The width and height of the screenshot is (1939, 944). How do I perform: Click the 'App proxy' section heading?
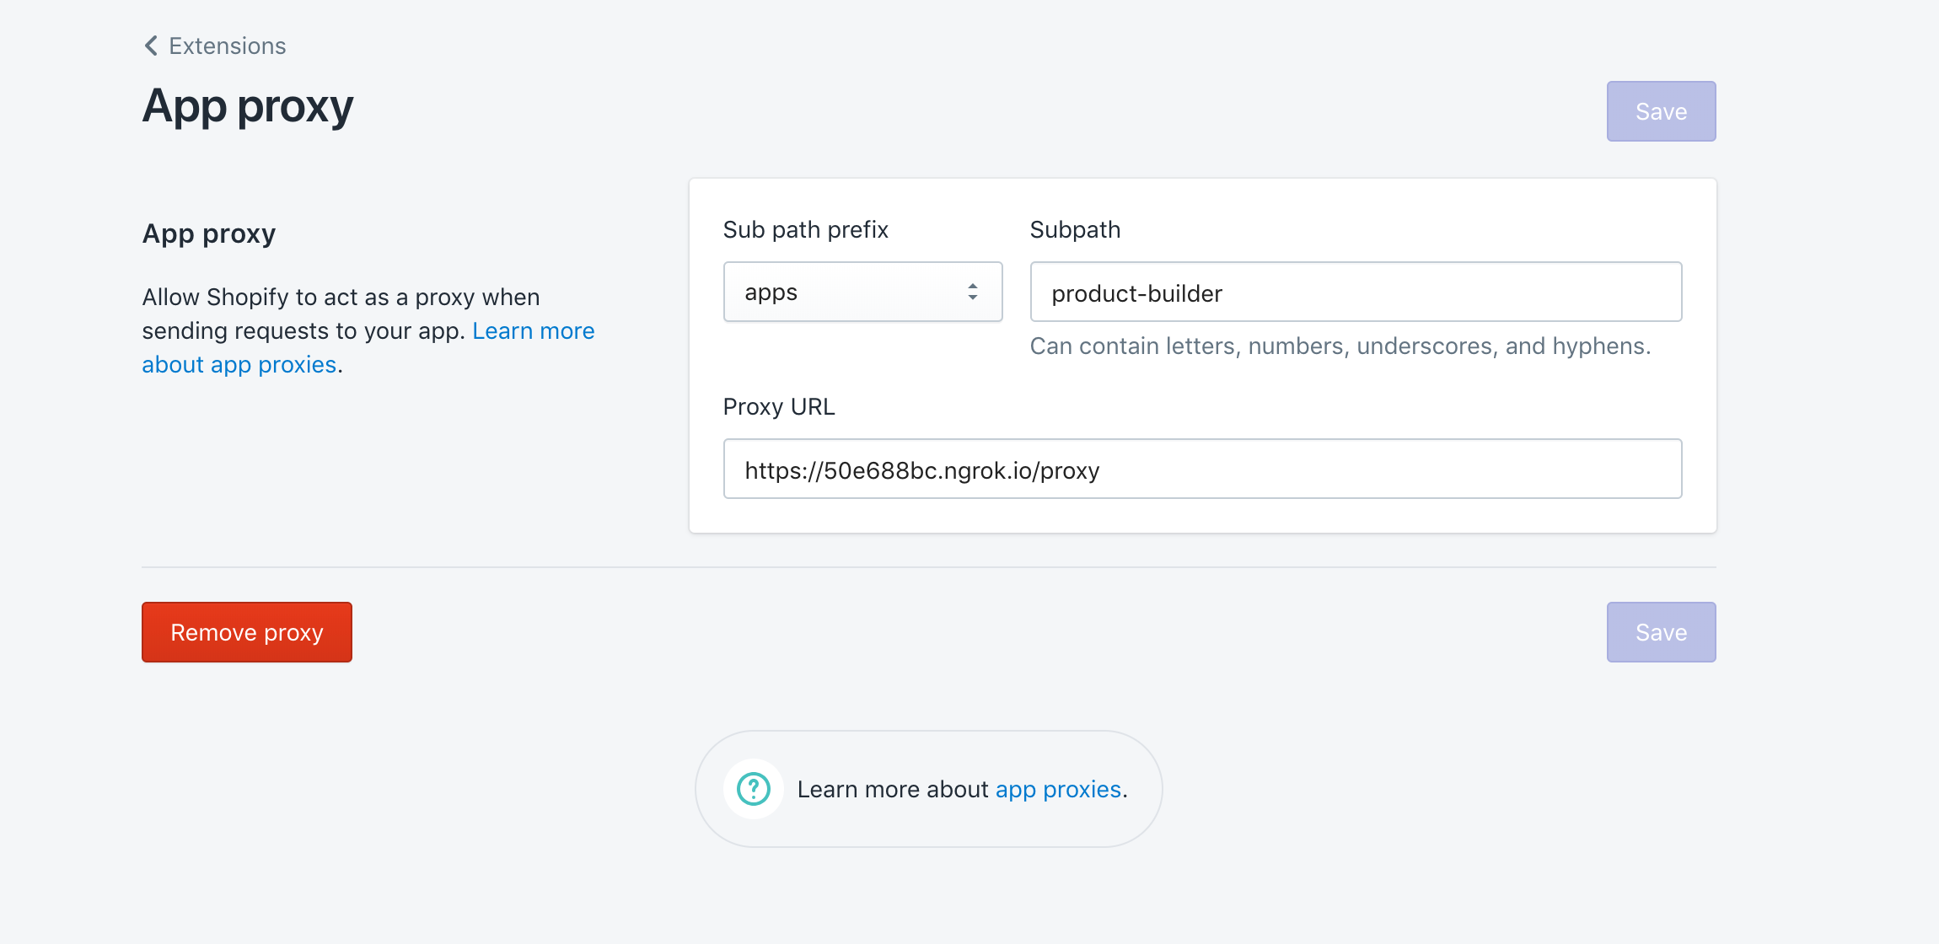[209, 233]
